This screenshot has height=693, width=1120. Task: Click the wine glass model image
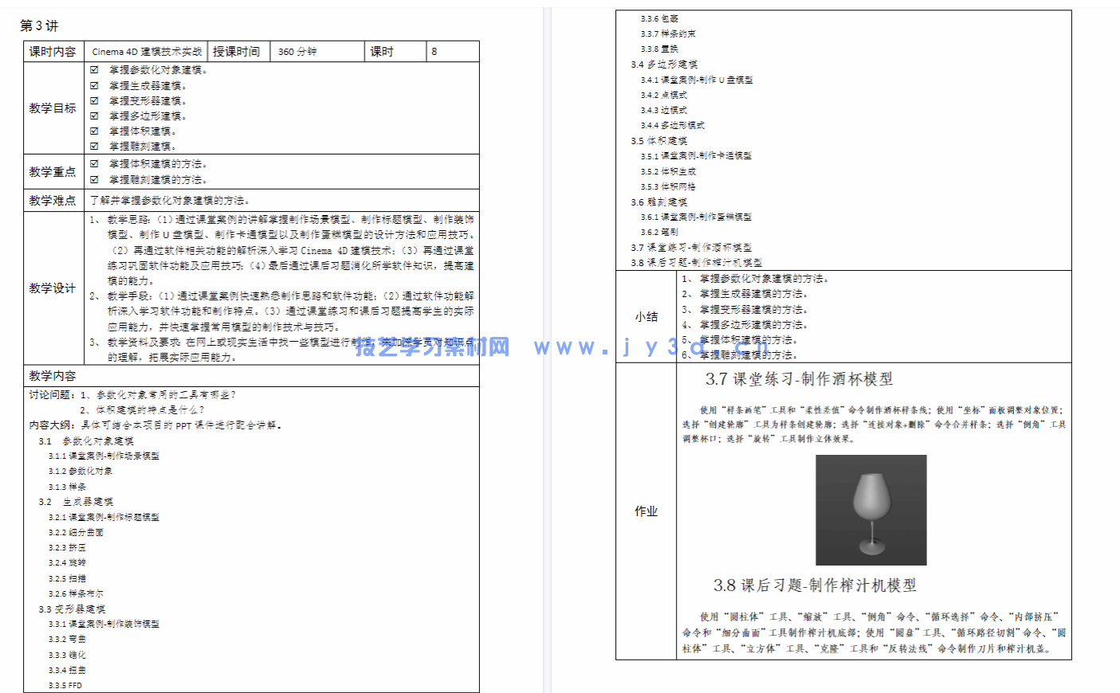(871, 509)
